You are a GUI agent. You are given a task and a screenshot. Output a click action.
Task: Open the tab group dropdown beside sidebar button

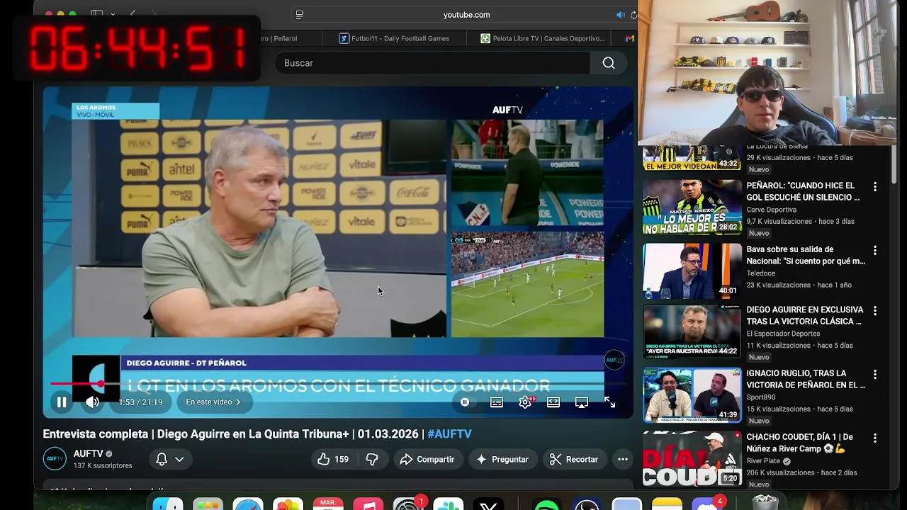(x=113, y=14)
